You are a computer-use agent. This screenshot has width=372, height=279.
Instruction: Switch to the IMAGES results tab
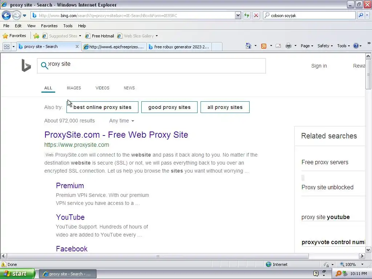click(74, 88)
